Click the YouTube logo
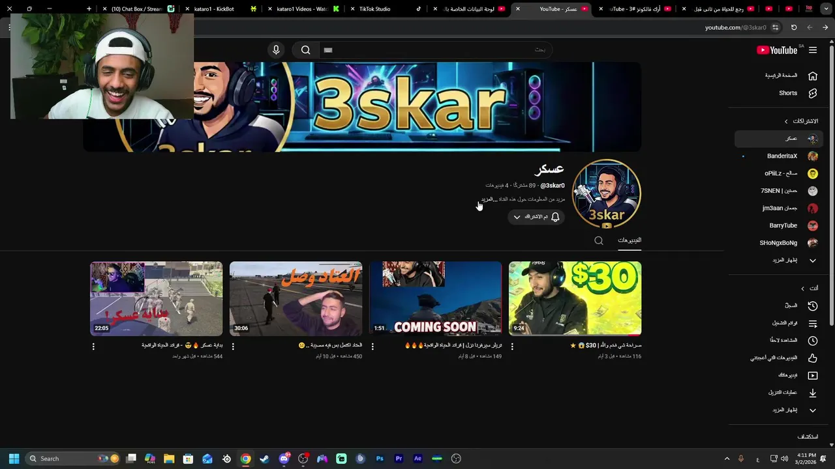 click(777, 50)
